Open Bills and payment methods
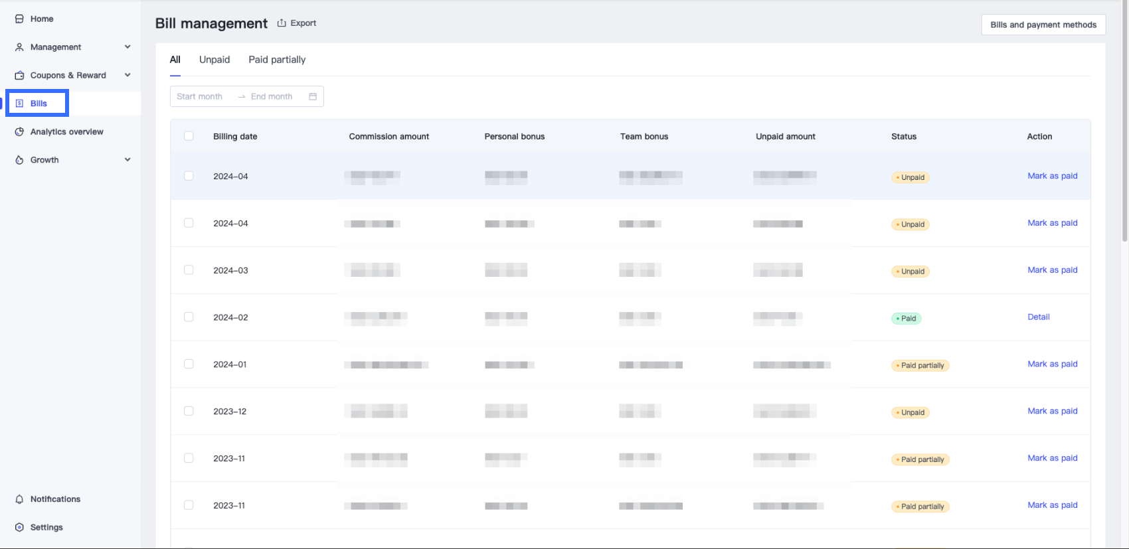Image resolution: width=1129 pixels, height=549 pixels. point(1043,25)
